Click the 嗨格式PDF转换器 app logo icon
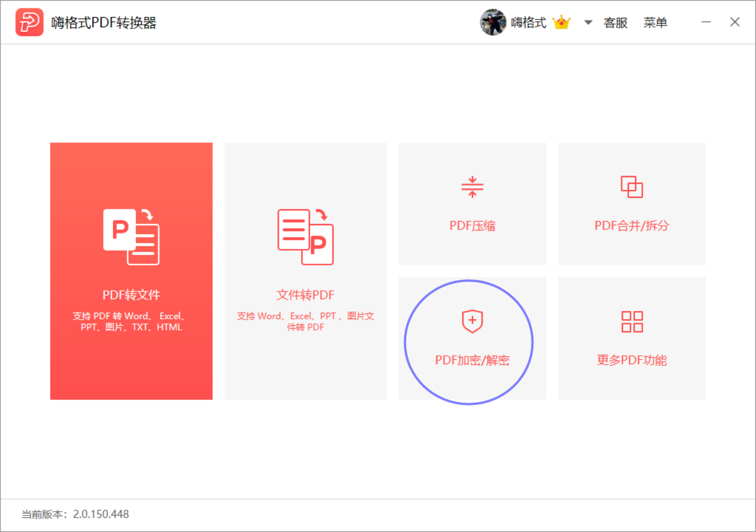 pyautogui.click(x=30, y=22)
